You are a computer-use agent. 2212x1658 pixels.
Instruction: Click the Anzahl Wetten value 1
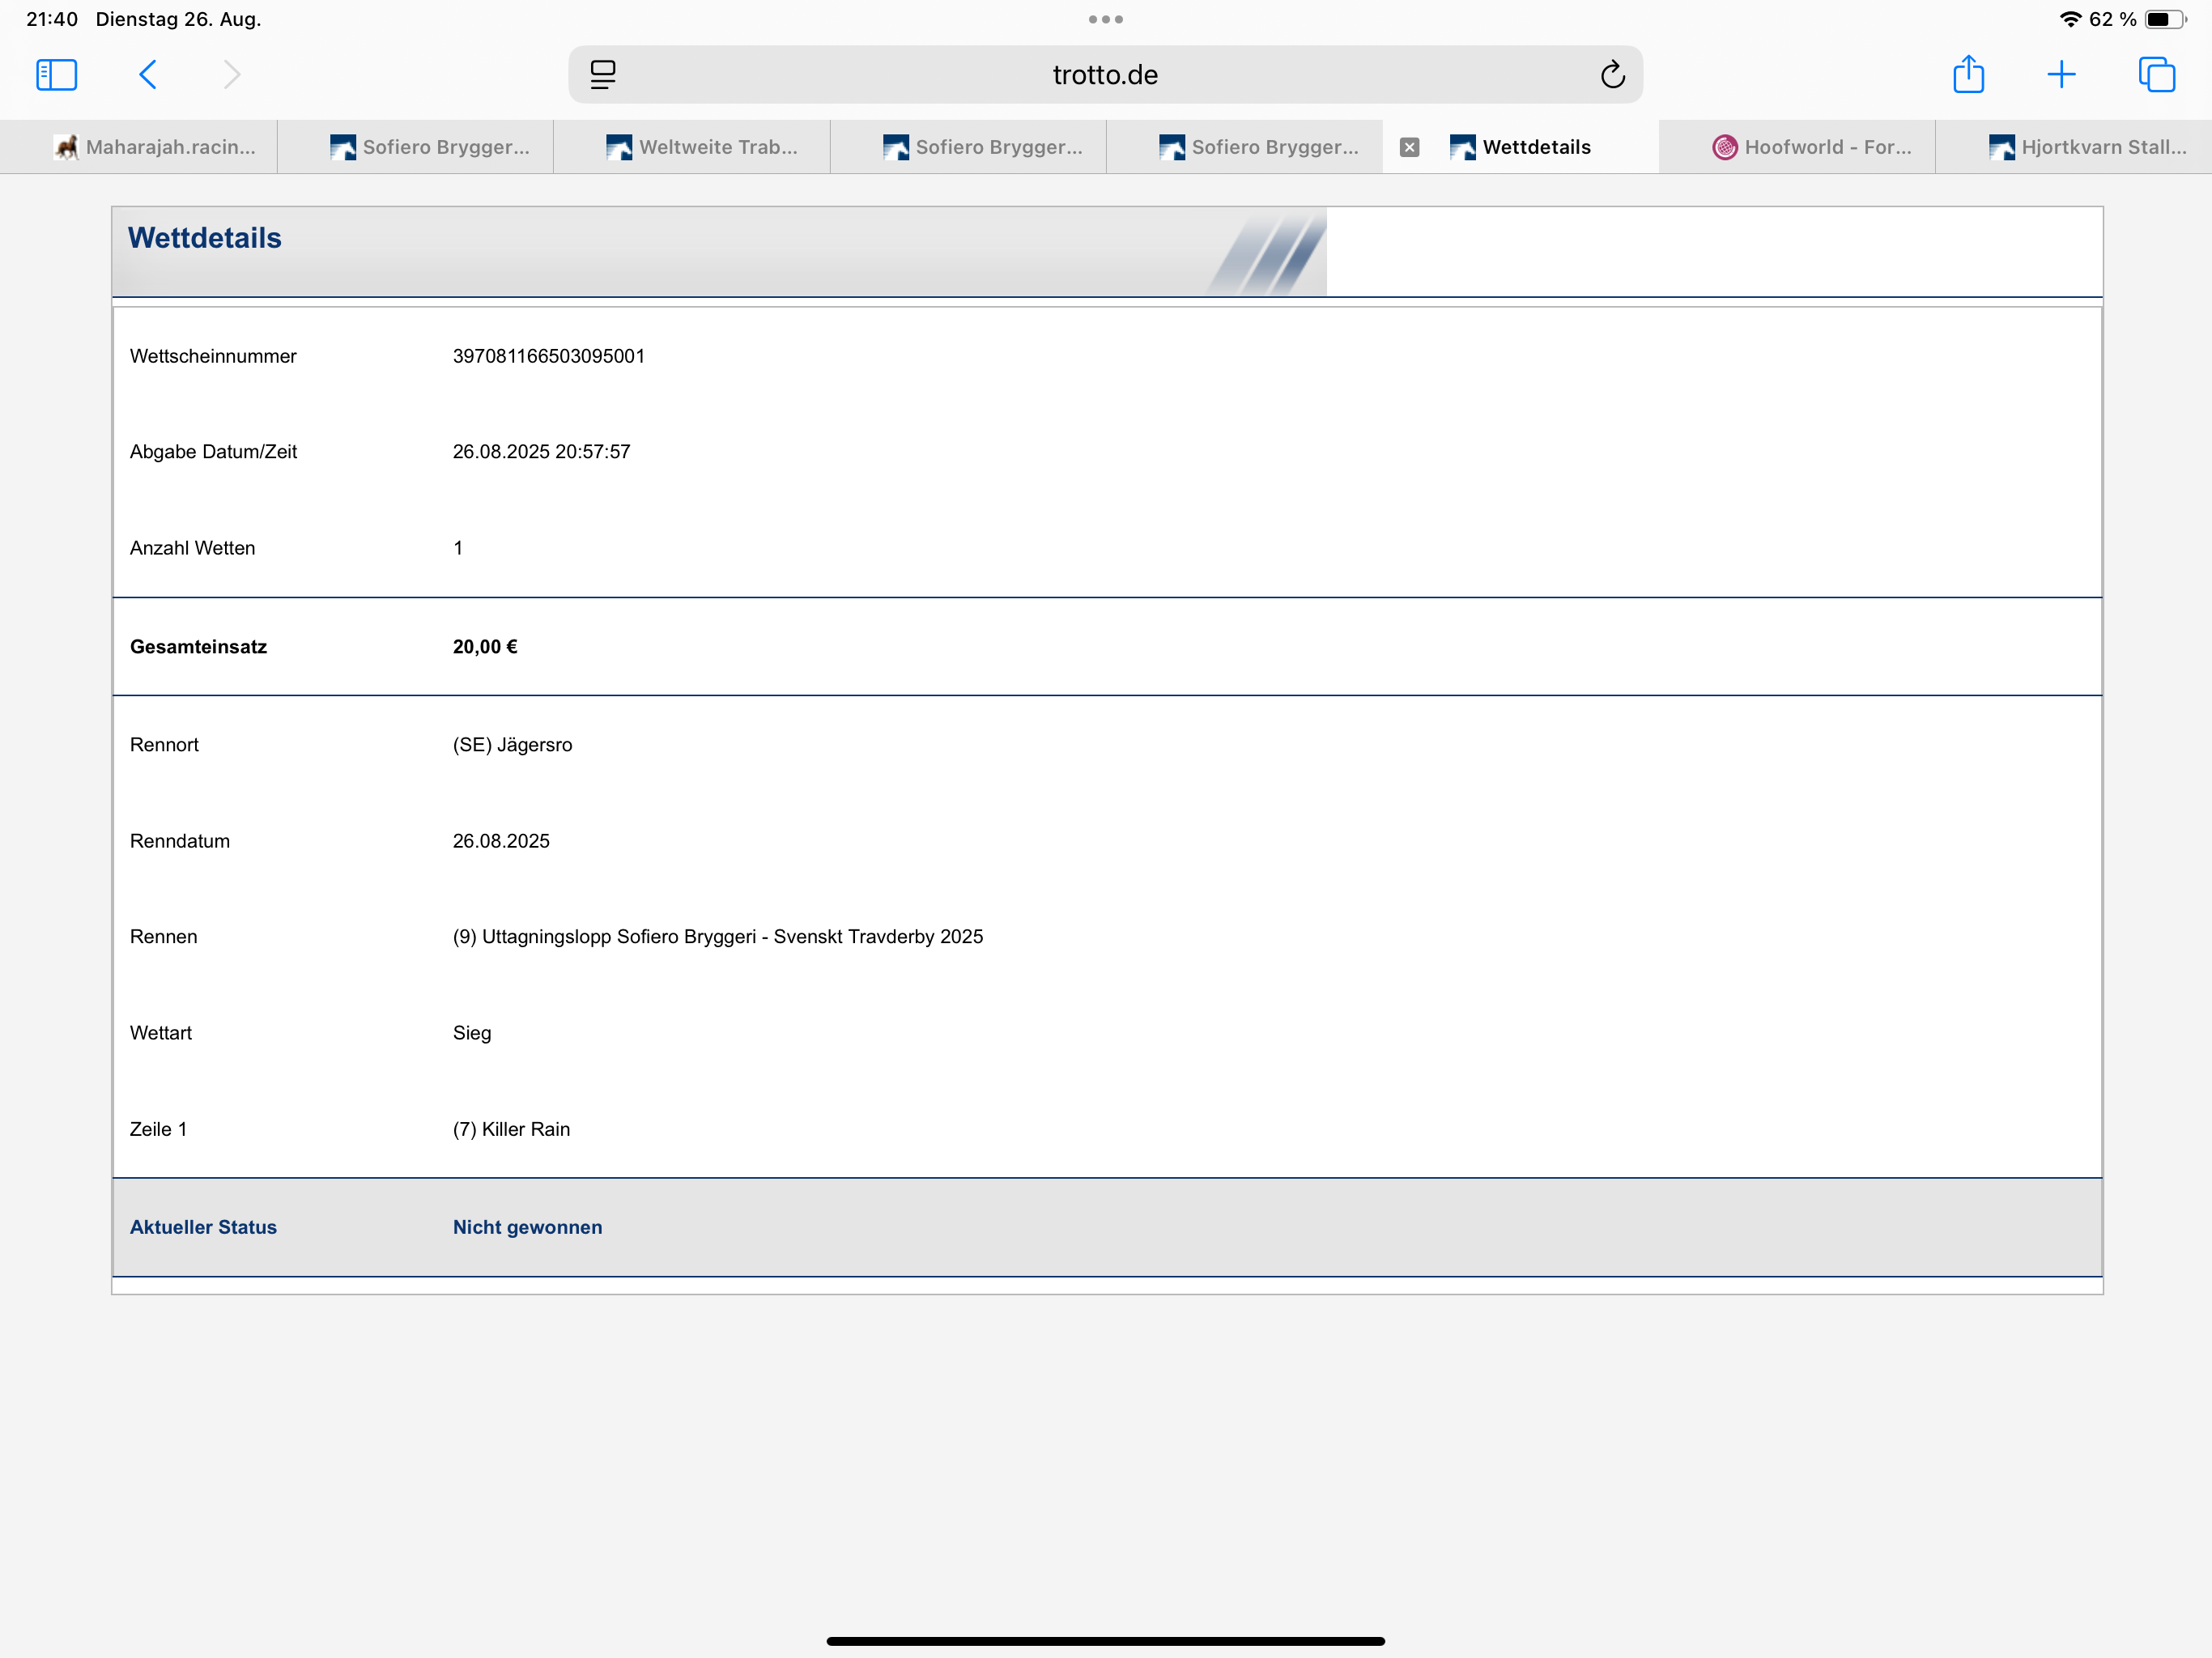[458, 548]
